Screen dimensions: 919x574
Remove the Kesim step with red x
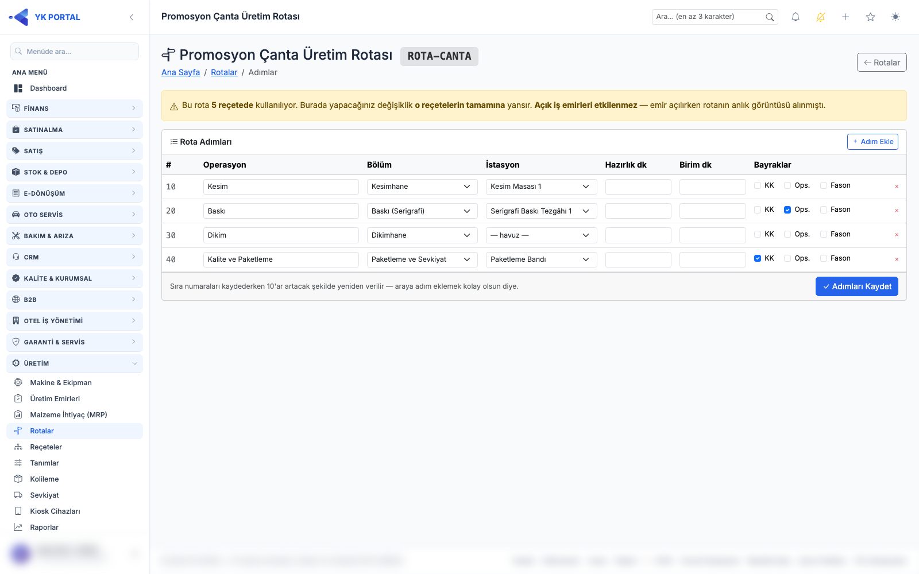897,187
